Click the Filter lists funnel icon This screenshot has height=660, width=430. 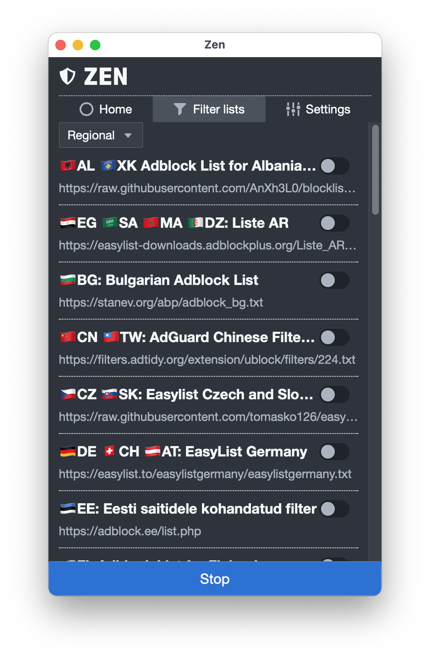click(180, 109)
